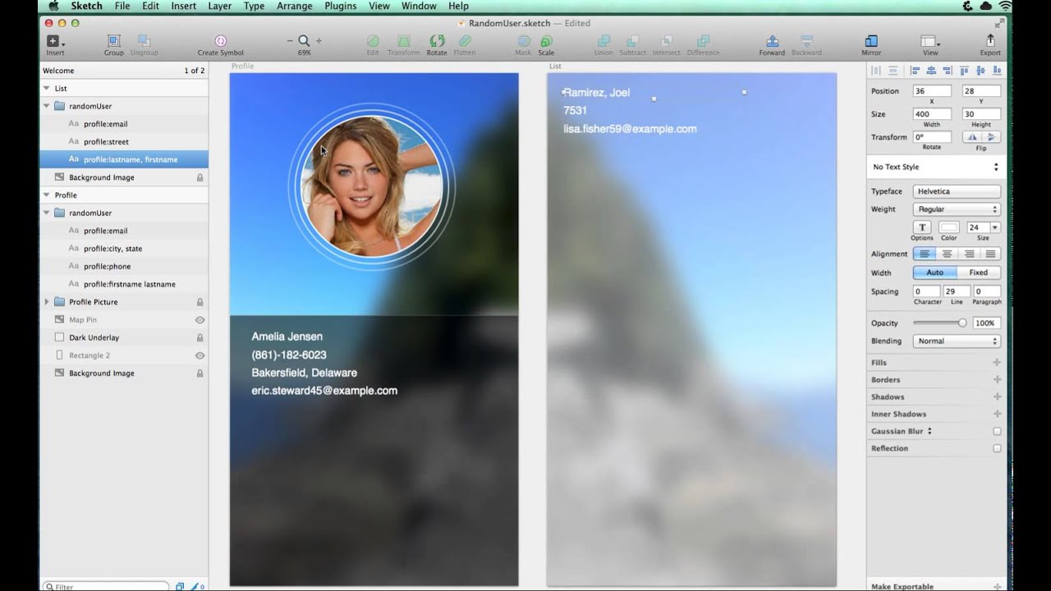The image size is (1051, 591).
Task: Click Make Exportable
Action: point(902,586)
